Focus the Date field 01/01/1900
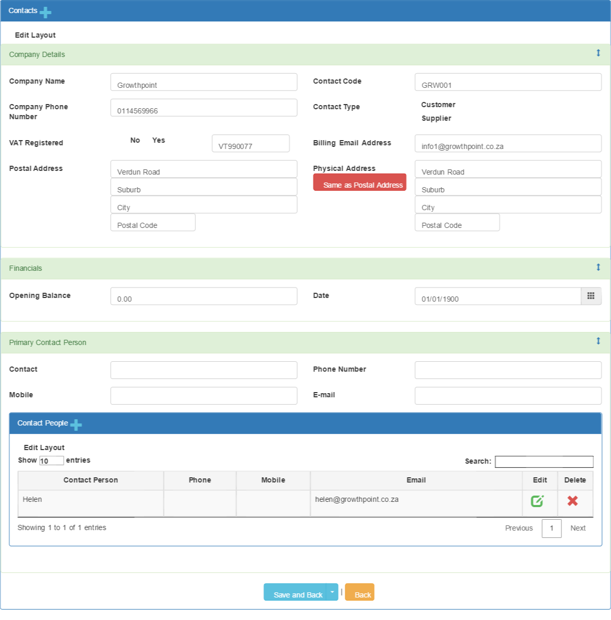 (x=498, y=296)
